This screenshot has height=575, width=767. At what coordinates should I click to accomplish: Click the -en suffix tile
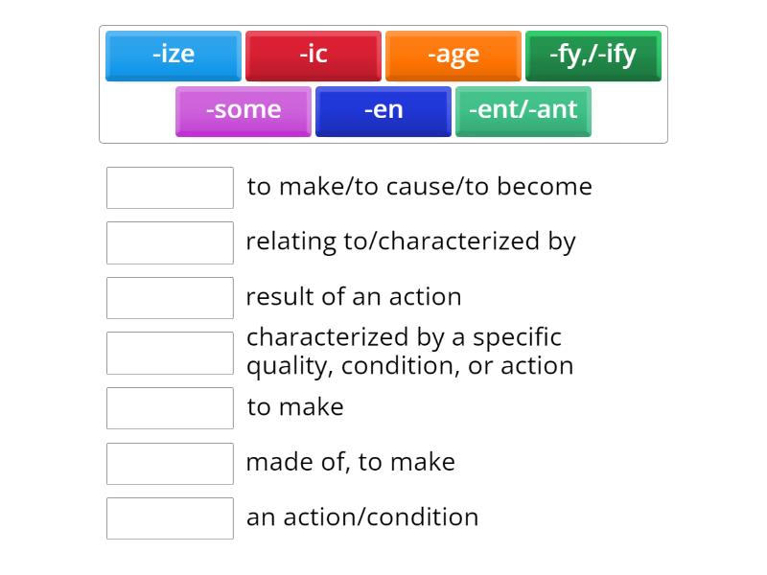tap(383, 110)
